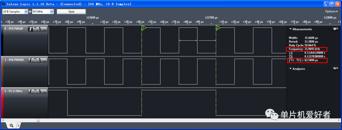Screen dimensions: 342x130
Task: Set falling edge trigger on PE8 PWMN
Action: (40, 61)
